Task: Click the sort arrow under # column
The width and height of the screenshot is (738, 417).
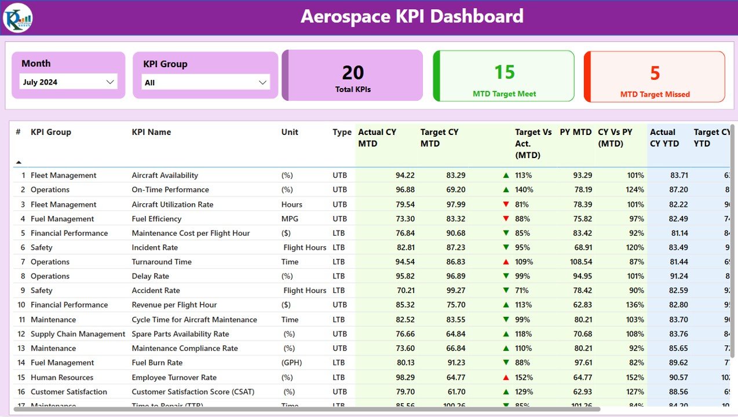Action: tap(19, 162)
